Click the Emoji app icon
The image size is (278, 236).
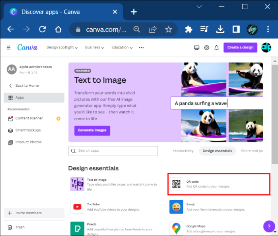coord(176,207)
